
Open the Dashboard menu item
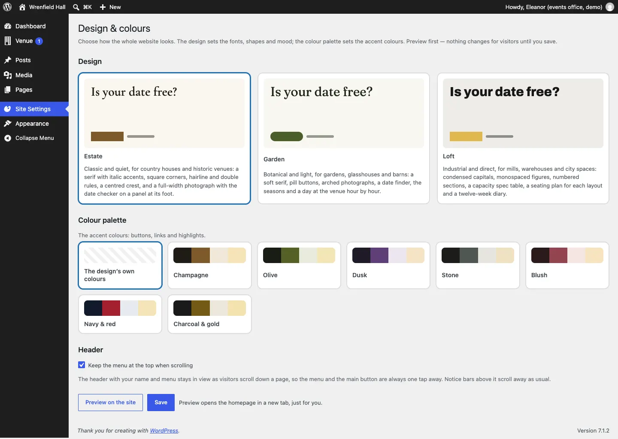(34, 26)
